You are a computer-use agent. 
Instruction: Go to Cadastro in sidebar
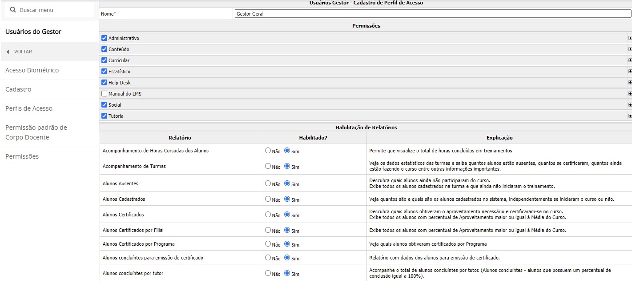coord(18,89)
